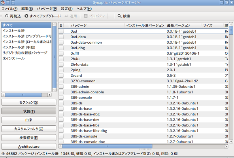Select インストール済 in the filter list
The image size is (234, 158).
(26, 31)
